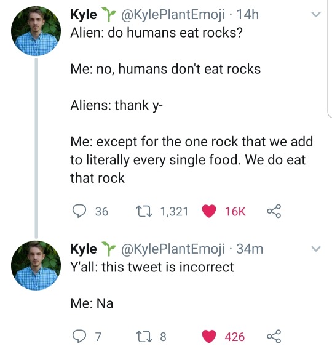The height and width of the screenshot is (349, 332).
Task: Click Kyle display name on first tweet
Action: [x=84, y=15]
